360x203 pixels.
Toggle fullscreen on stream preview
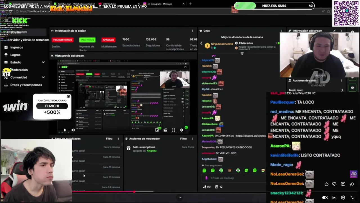coord(173,130)
